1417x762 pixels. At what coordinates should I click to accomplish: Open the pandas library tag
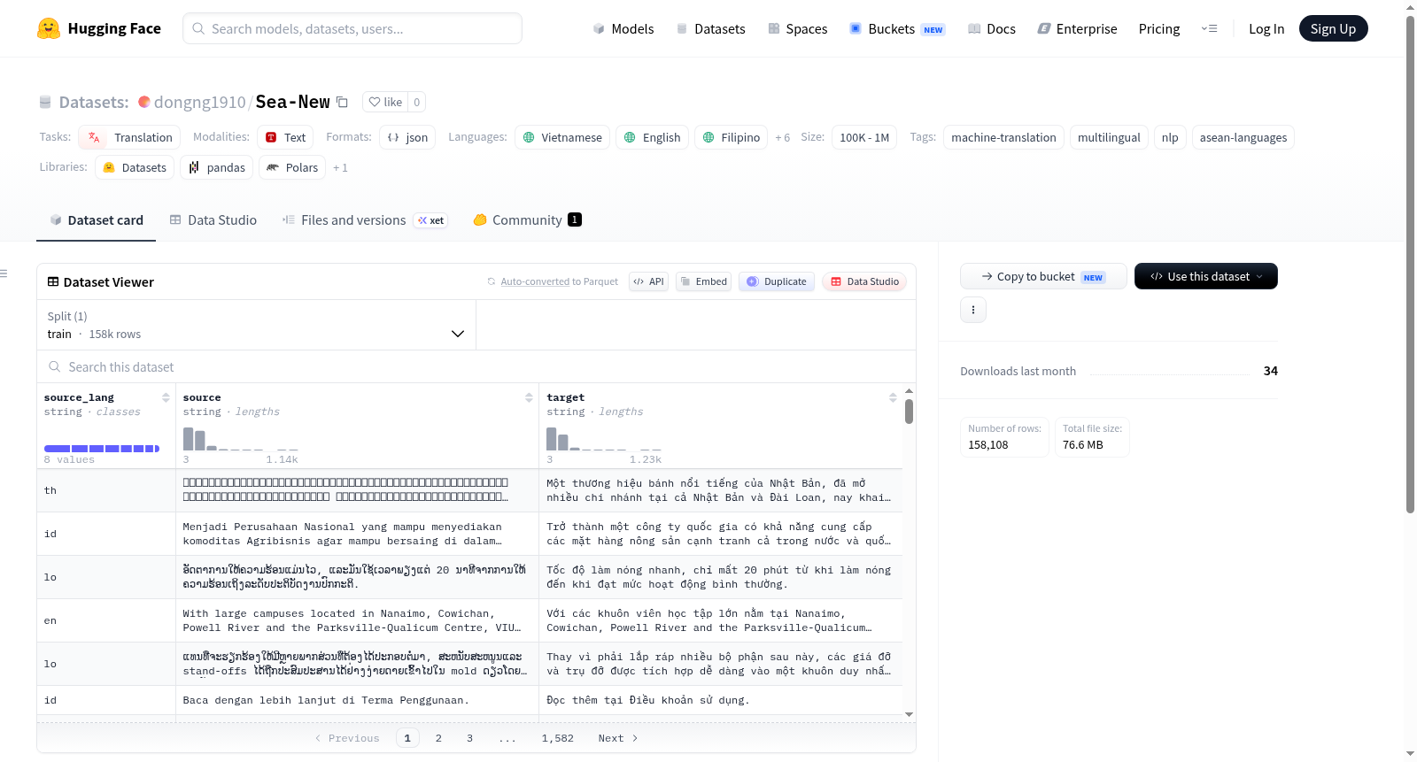coord(216,167)
